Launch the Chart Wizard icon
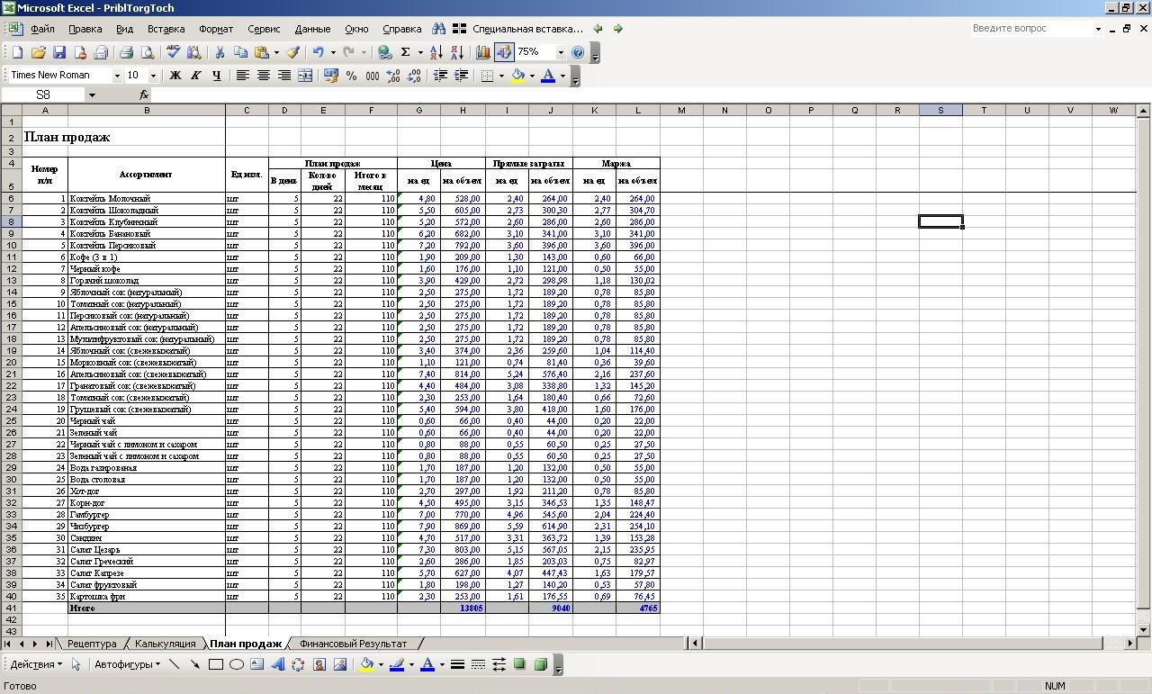 483,52
